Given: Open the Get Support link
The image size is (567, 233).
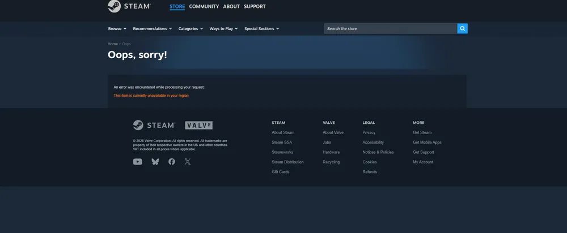Looking at the screenshot, I should pyautogui.click(x=424, y=152).
